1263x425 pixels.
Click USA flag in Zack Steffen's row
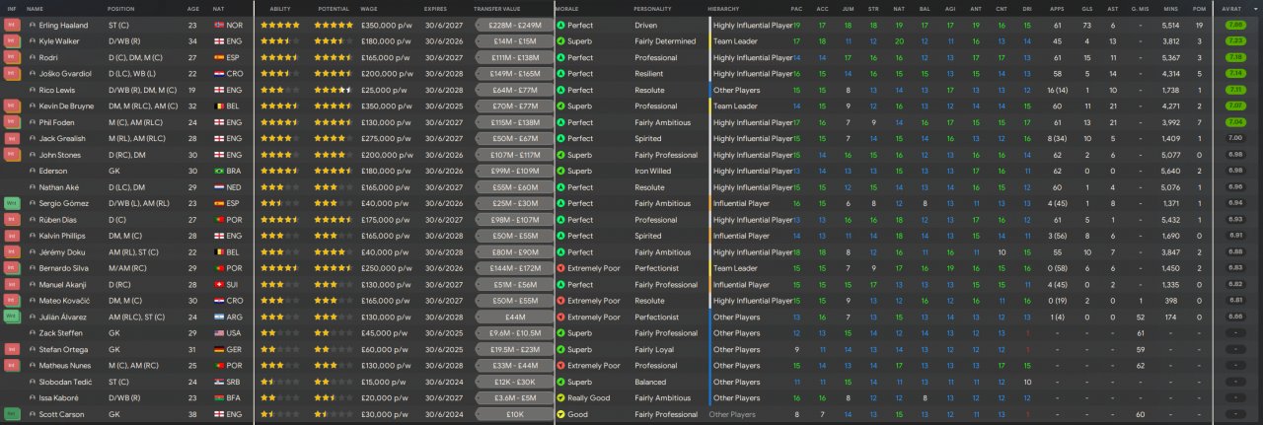218,333
